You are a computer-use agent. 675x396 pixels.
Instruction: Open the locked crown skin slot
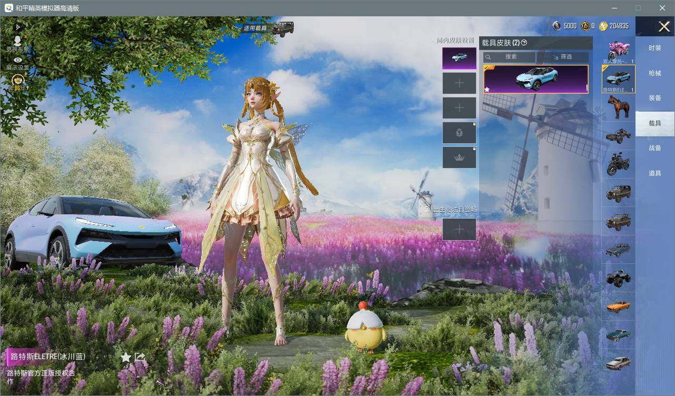(459, 157)
